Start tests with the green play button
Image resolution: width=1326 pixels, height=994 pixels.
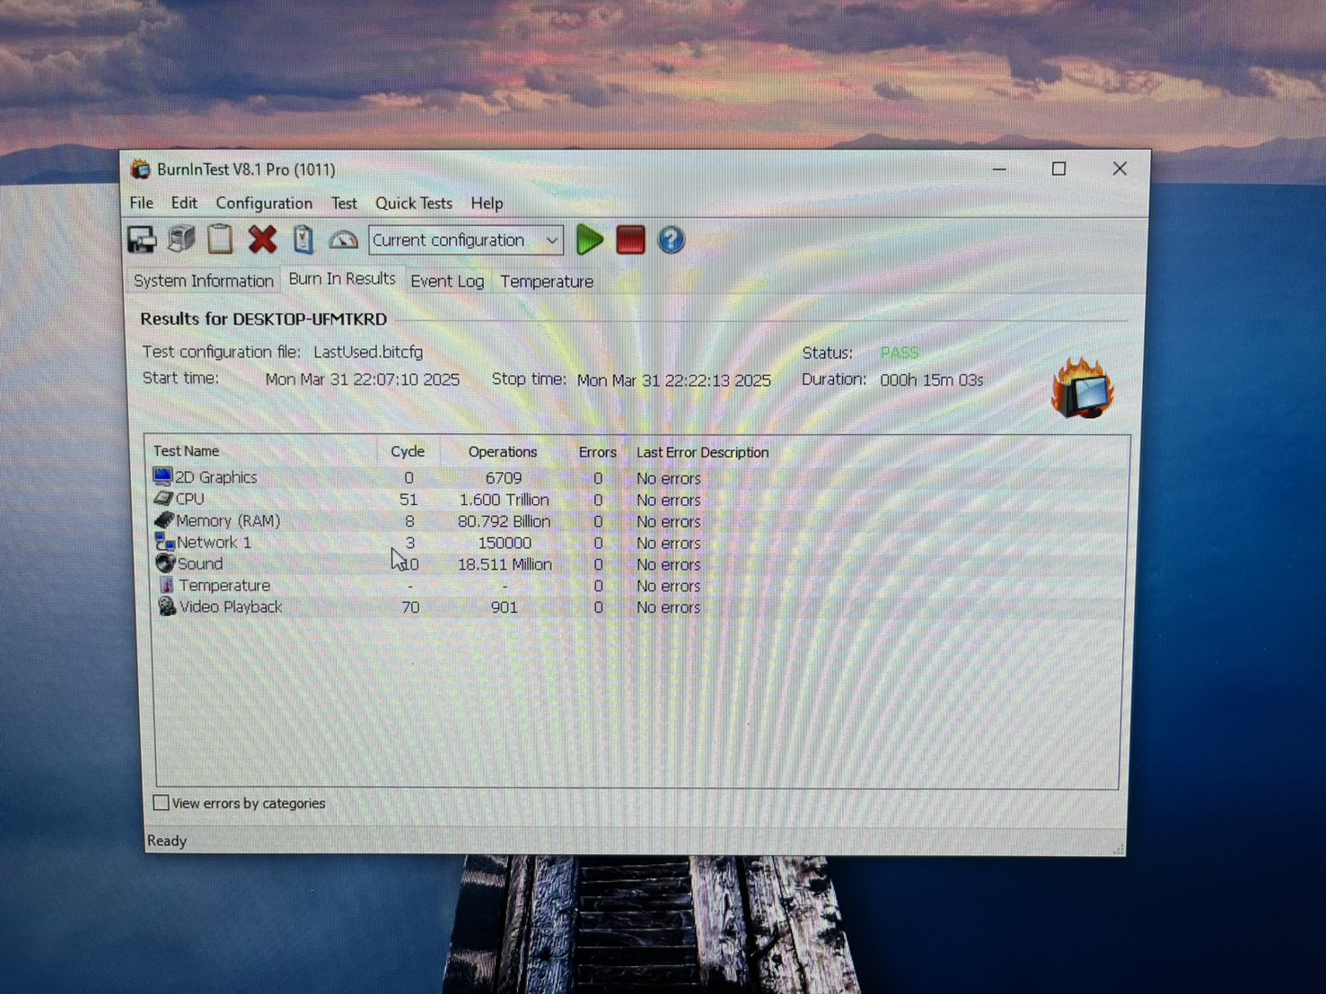[x=589, y=240]
